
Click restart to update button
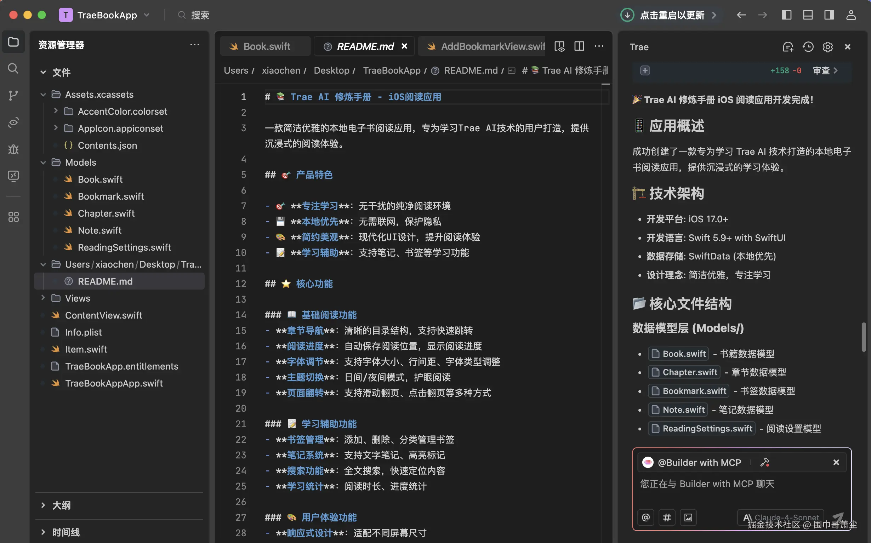[668, 15]
